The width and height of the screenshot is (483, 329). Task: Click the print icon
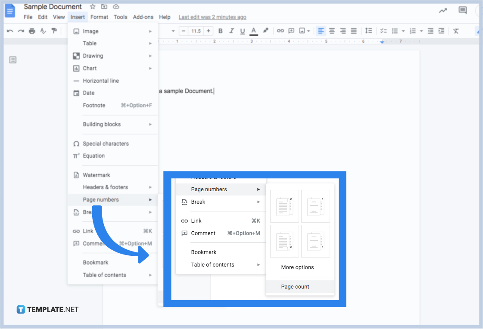pyautogui.click(x=31, y=31)
